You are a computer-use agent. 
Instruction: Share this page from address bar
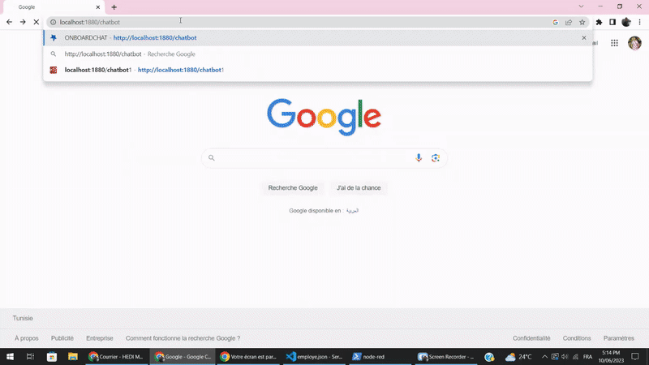tap(569, 23)
